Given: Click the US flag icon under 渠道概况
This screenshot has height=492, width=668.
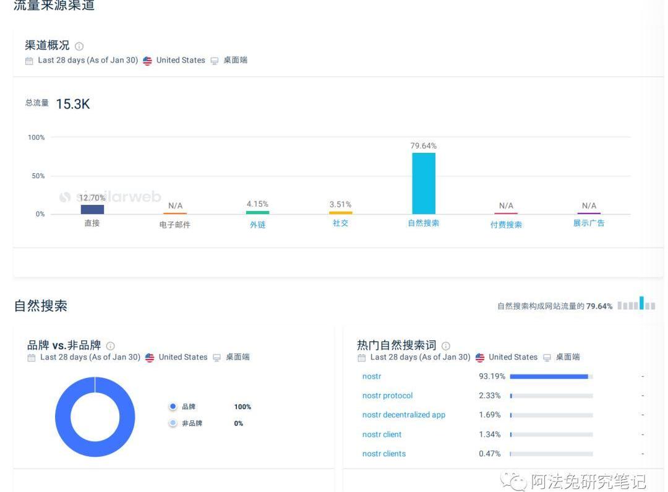Looking at the screenshot, I should click(x=147, y=61).
